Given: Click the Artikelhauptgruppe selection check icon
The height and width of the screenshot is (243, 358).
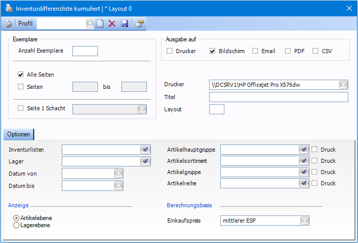Looking at the screenshot, I should 304,150.
